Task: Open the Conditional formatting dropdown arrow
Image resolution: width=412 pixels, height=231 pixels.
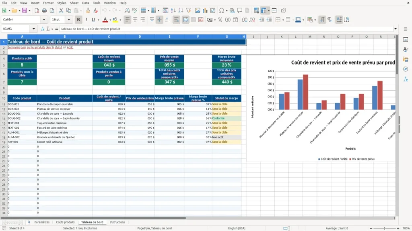Action: (315, 20)
